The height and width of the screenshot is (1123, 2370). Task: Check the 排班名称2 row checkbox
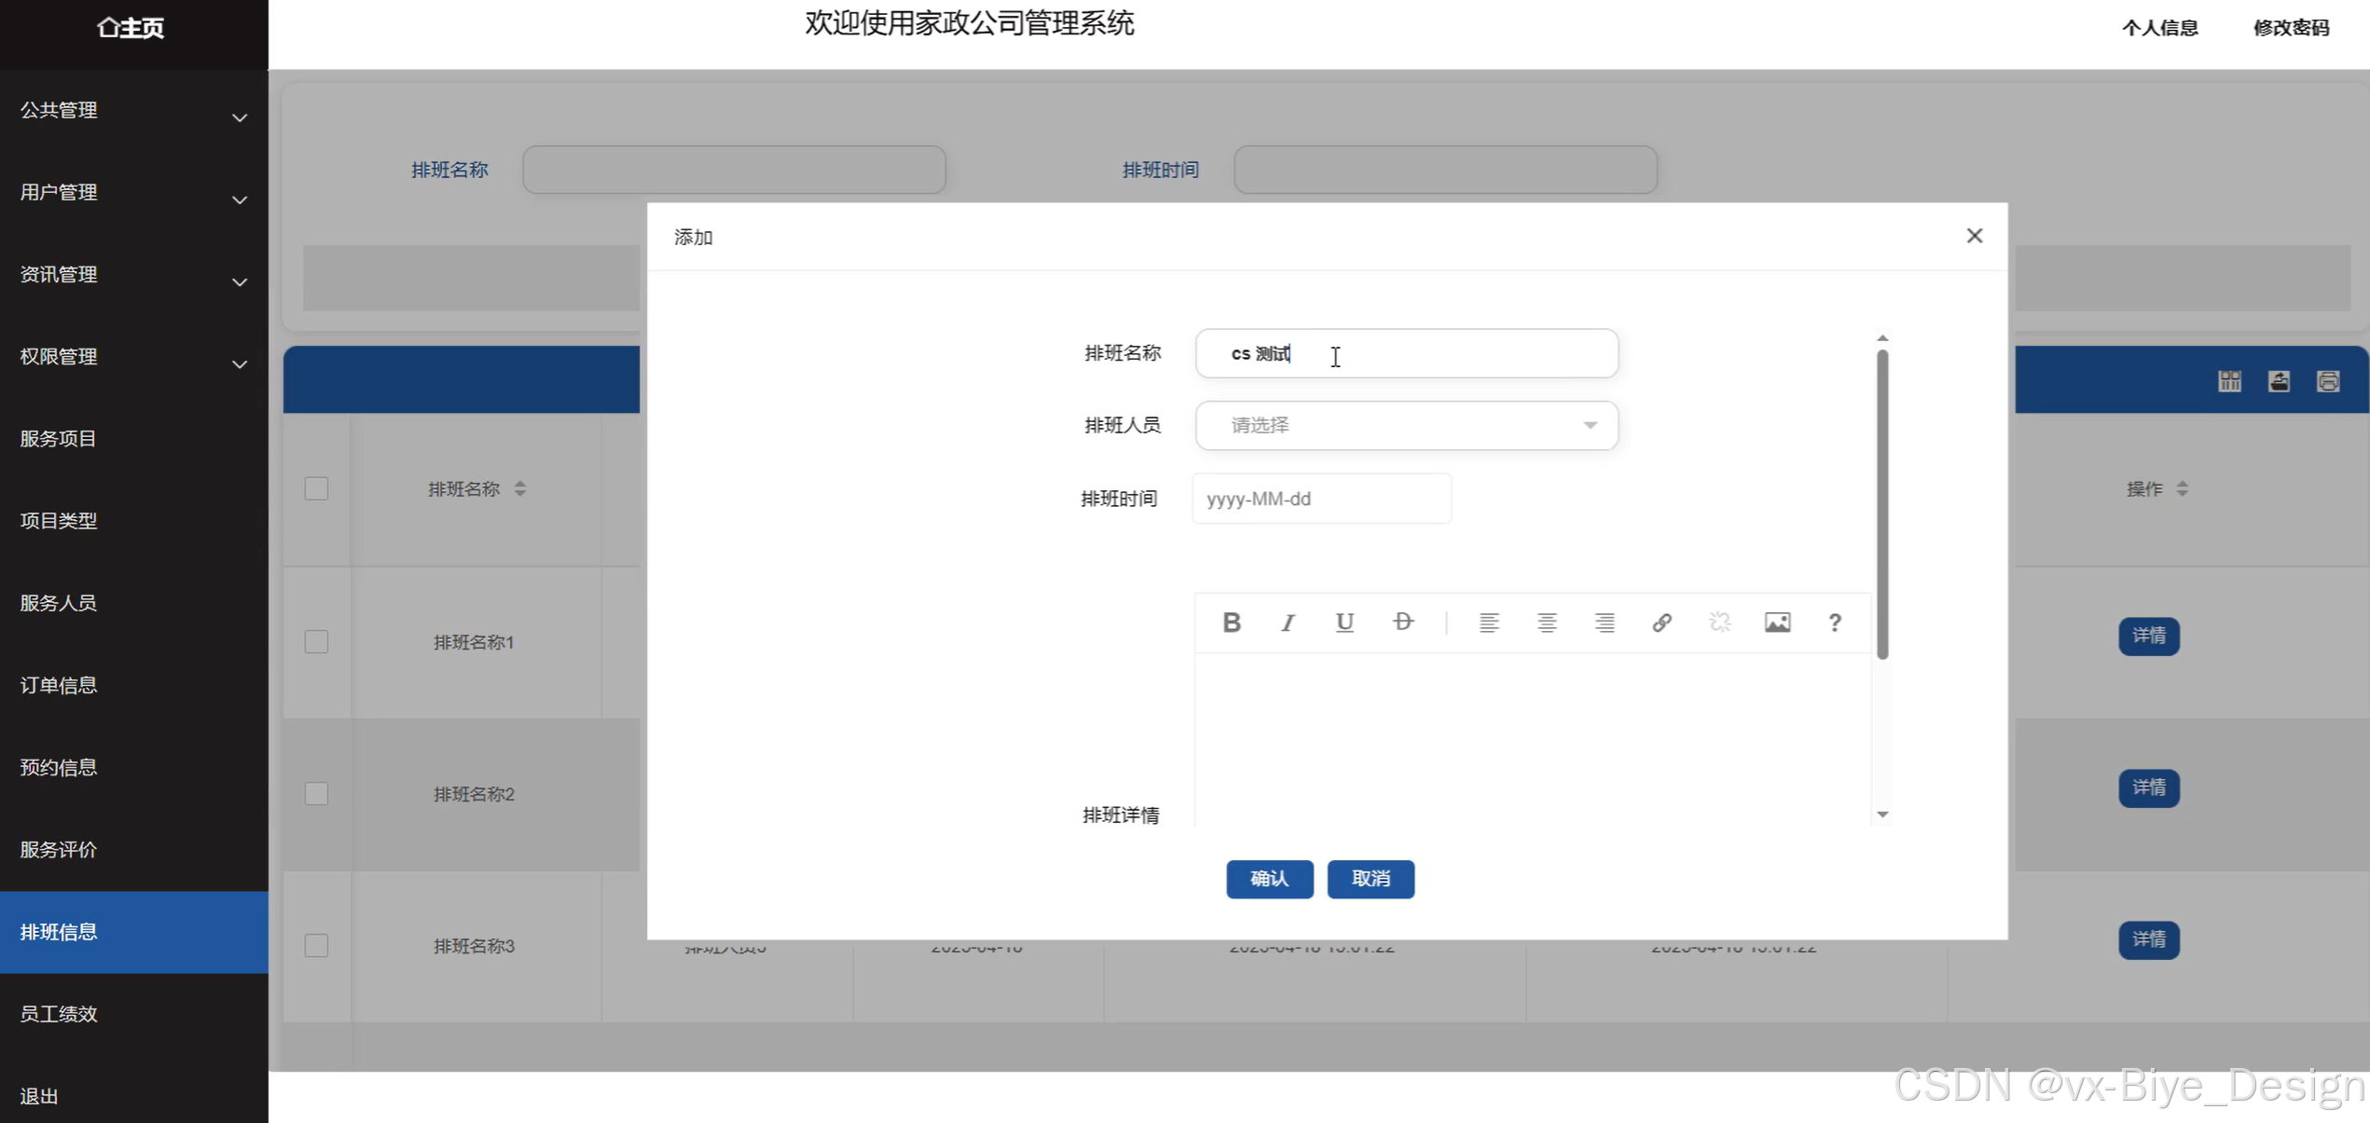(x=316, y=794)
